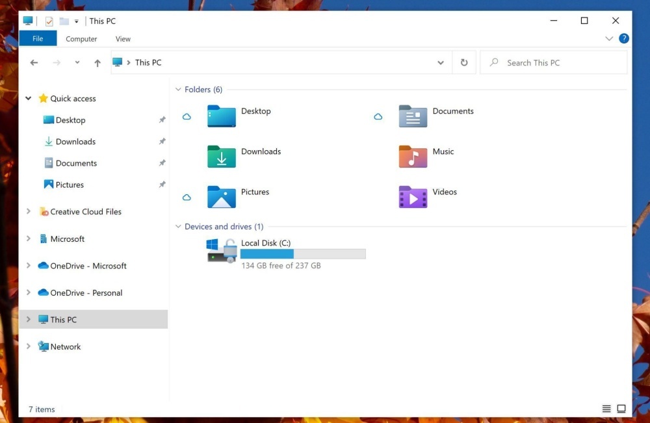Image resolution: width=650 pixels, height=423 pixels.
Task: Open the File menu tab
Action: click(38, 39)
